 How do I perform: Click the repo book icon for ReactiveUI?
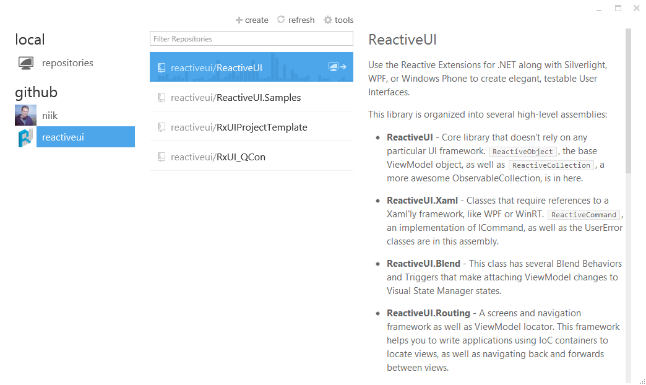point(161,67)
